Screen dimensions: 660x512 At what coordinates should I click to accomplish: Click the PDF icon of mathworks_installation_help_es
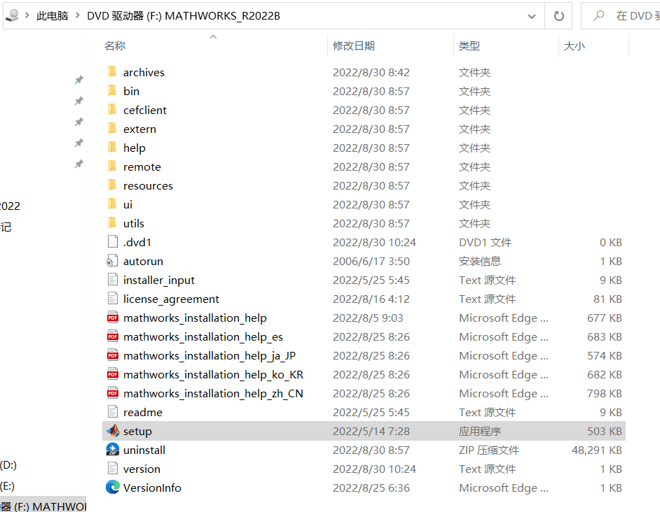click(x=112, y=336)
